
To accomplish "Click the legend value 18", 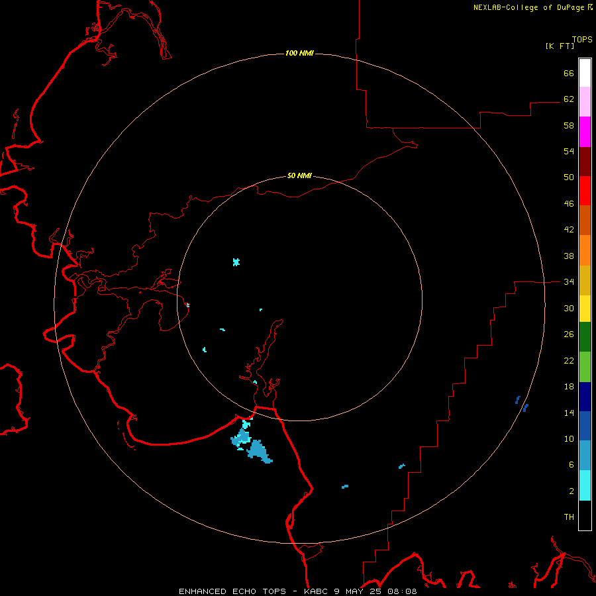I will pos(569,387).
